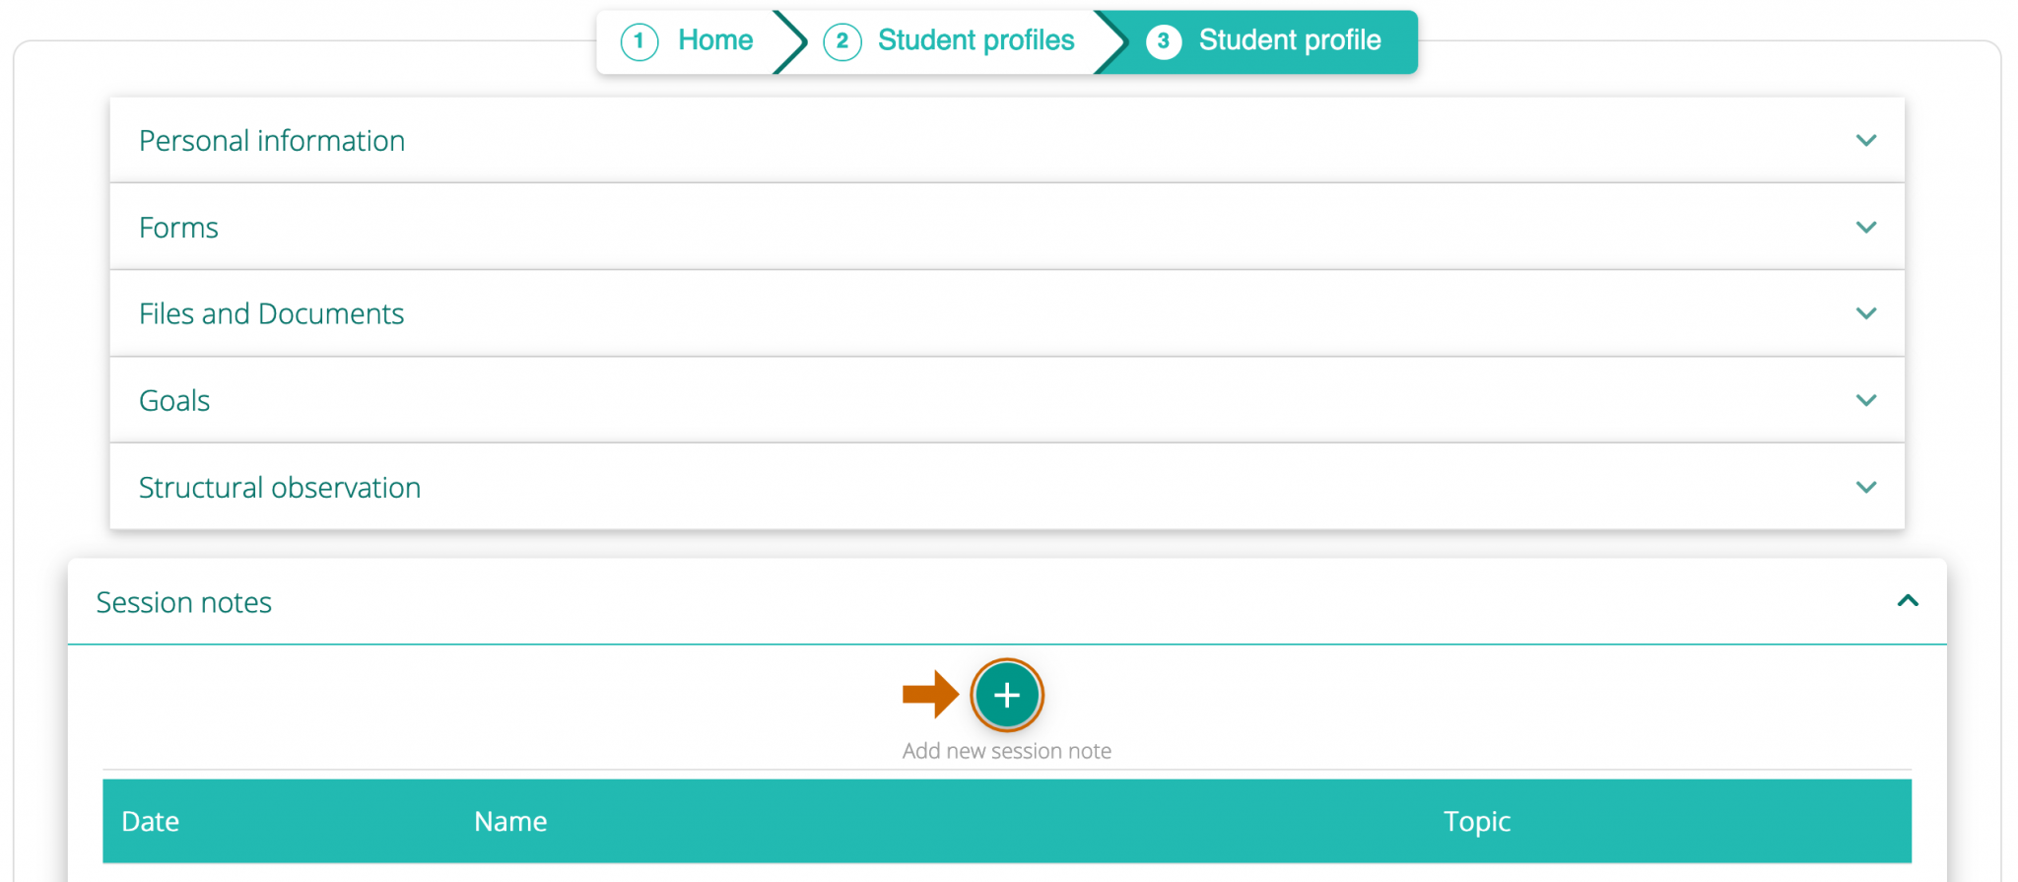Click the Structural observation section title
The height and width of the screenshot is (882, 2018).
(280, 487)
